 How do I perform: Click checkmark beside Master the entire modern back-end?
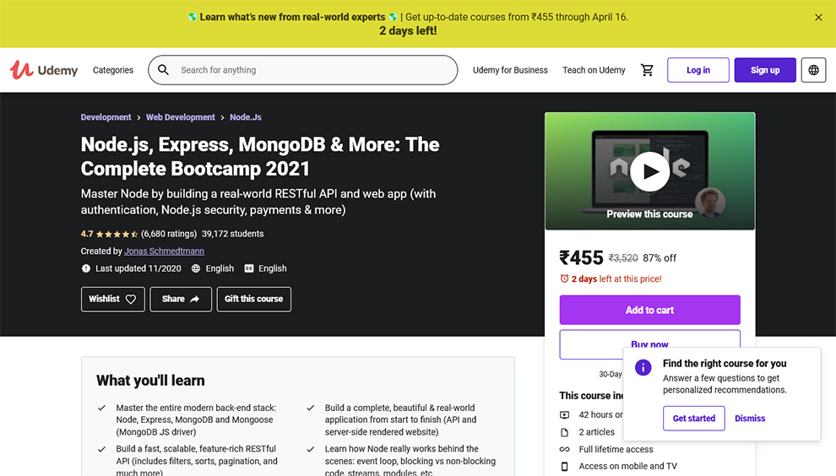tap(102, 408)
